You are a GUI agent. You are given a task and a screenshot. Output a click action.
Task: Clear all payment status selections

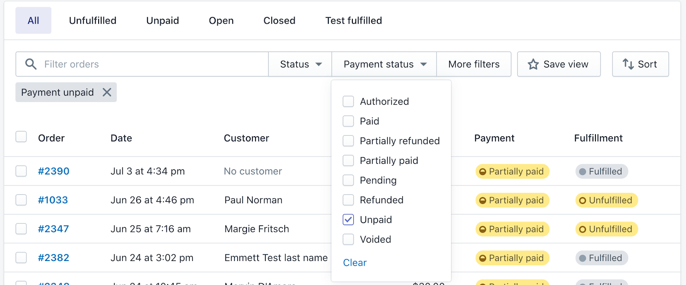click(x=355, y=263)
